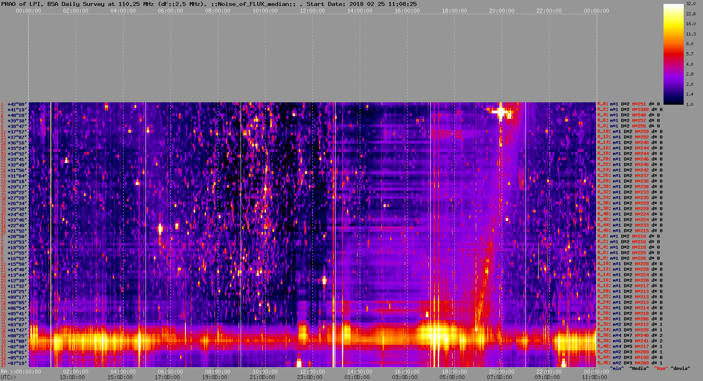Click the declination label +35°24'
The height and width of the screenshot is (381, 703).
[17, 148]
